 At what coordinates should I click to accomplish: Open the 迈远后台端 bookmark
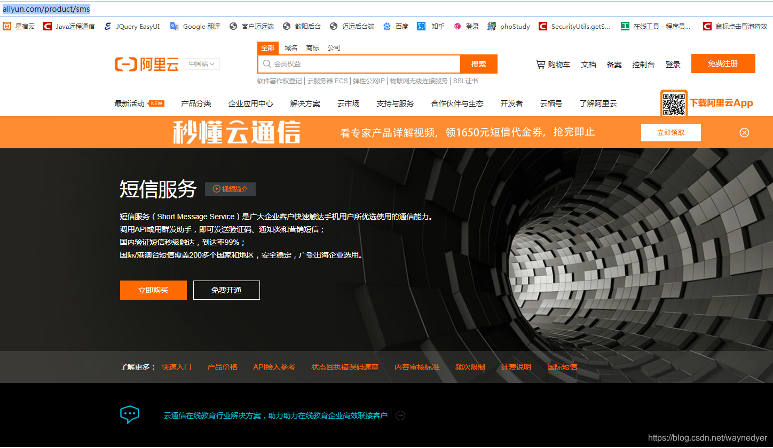(352, 26)
